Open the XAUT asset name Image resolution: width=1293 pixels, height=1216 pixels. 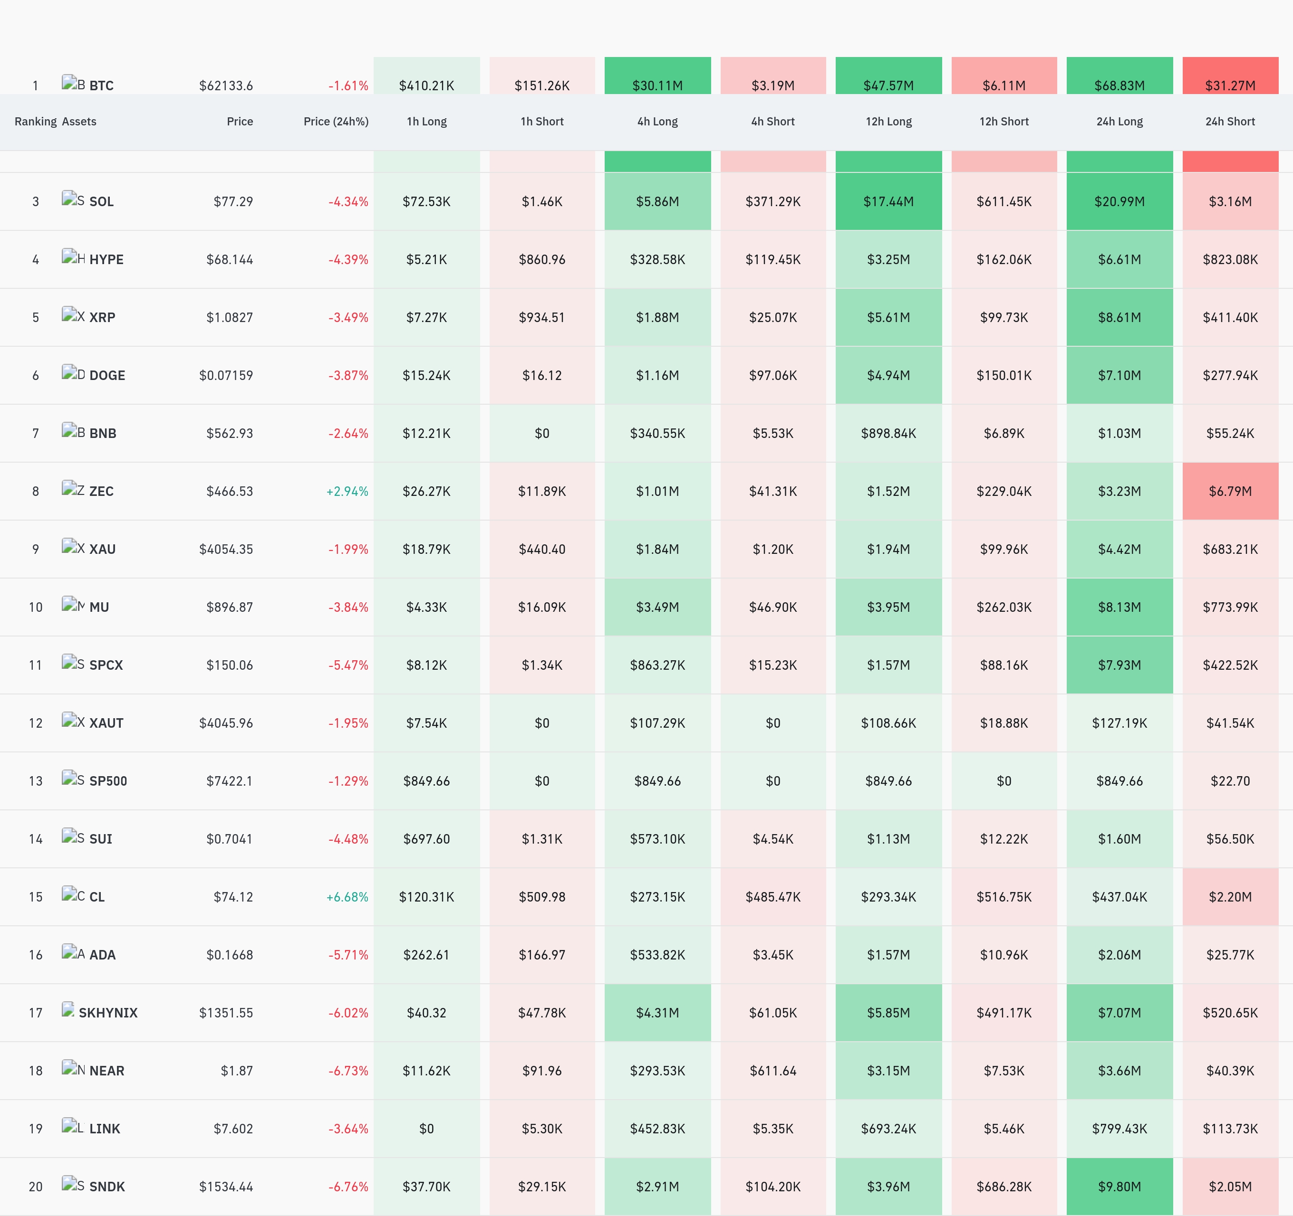[106, 722]
